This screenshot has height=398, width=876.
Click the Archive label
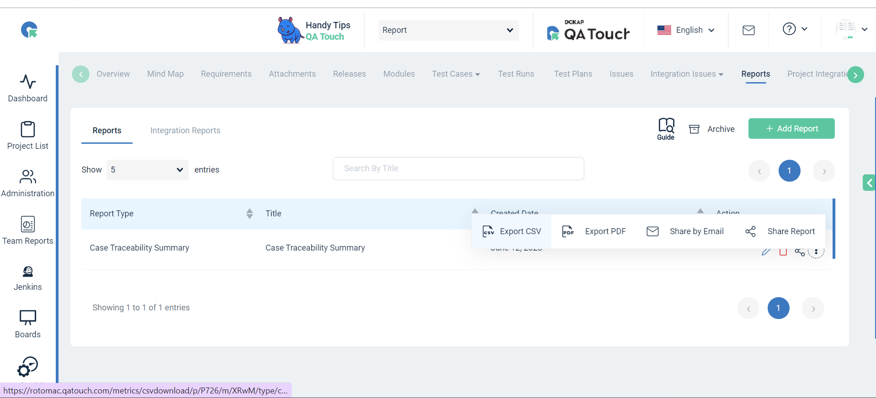pyautogui.click(x=721, y=129)
